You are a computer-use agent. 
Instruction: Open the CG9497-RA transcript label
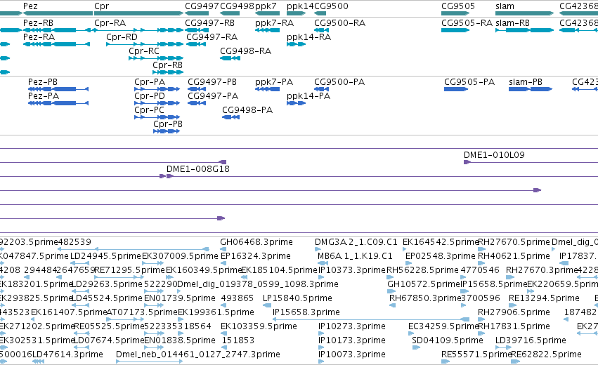click(212, 37)
